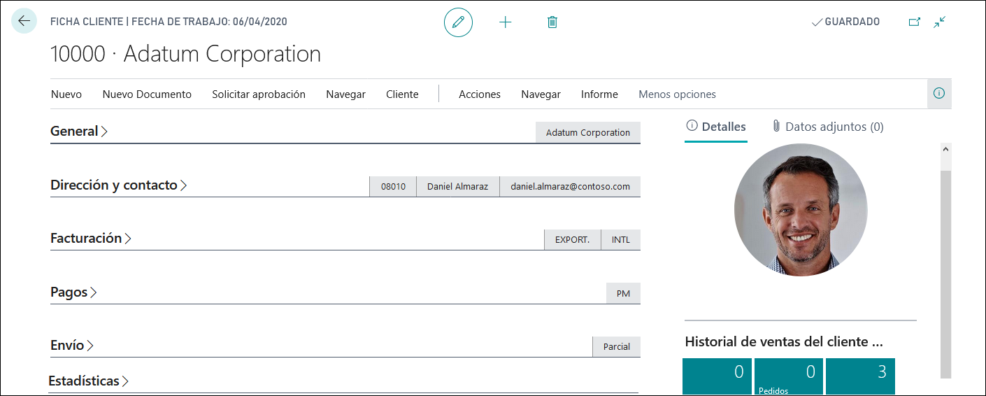986x396 pixels.
Task: Toggle the FactBox info icon
Action: [x=939, y=94]
